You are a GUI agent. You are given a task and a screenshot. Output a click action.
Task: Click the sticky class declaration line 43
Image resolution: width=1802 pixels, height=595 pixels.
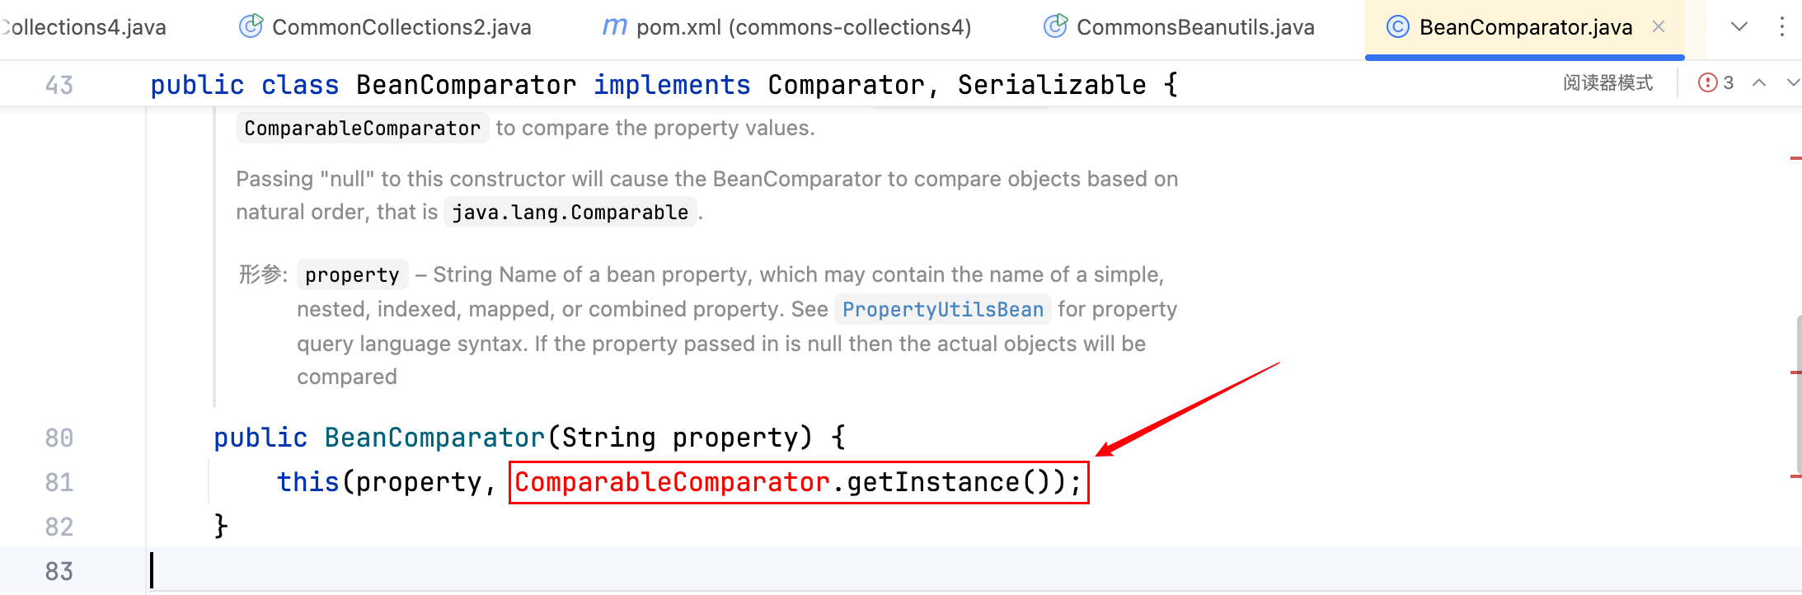click(x=664, y=85)
